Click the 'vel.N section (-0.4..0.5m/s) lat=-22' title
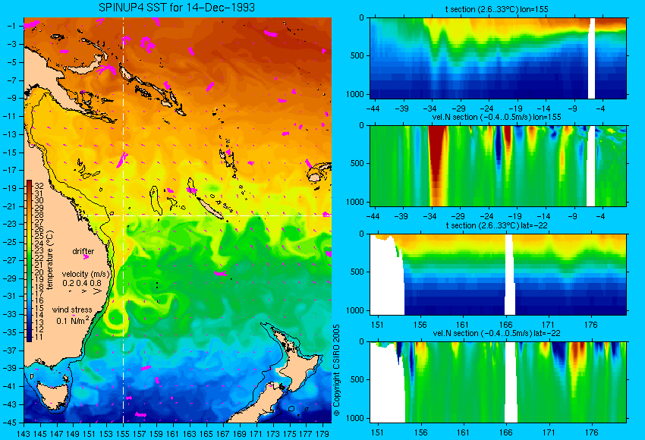Image resolution: width=645 pixels, height=440 pixels. (496, 333)
